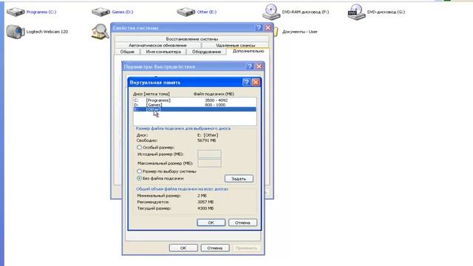Select Размер по выбору системы radio button

(139, 171)
